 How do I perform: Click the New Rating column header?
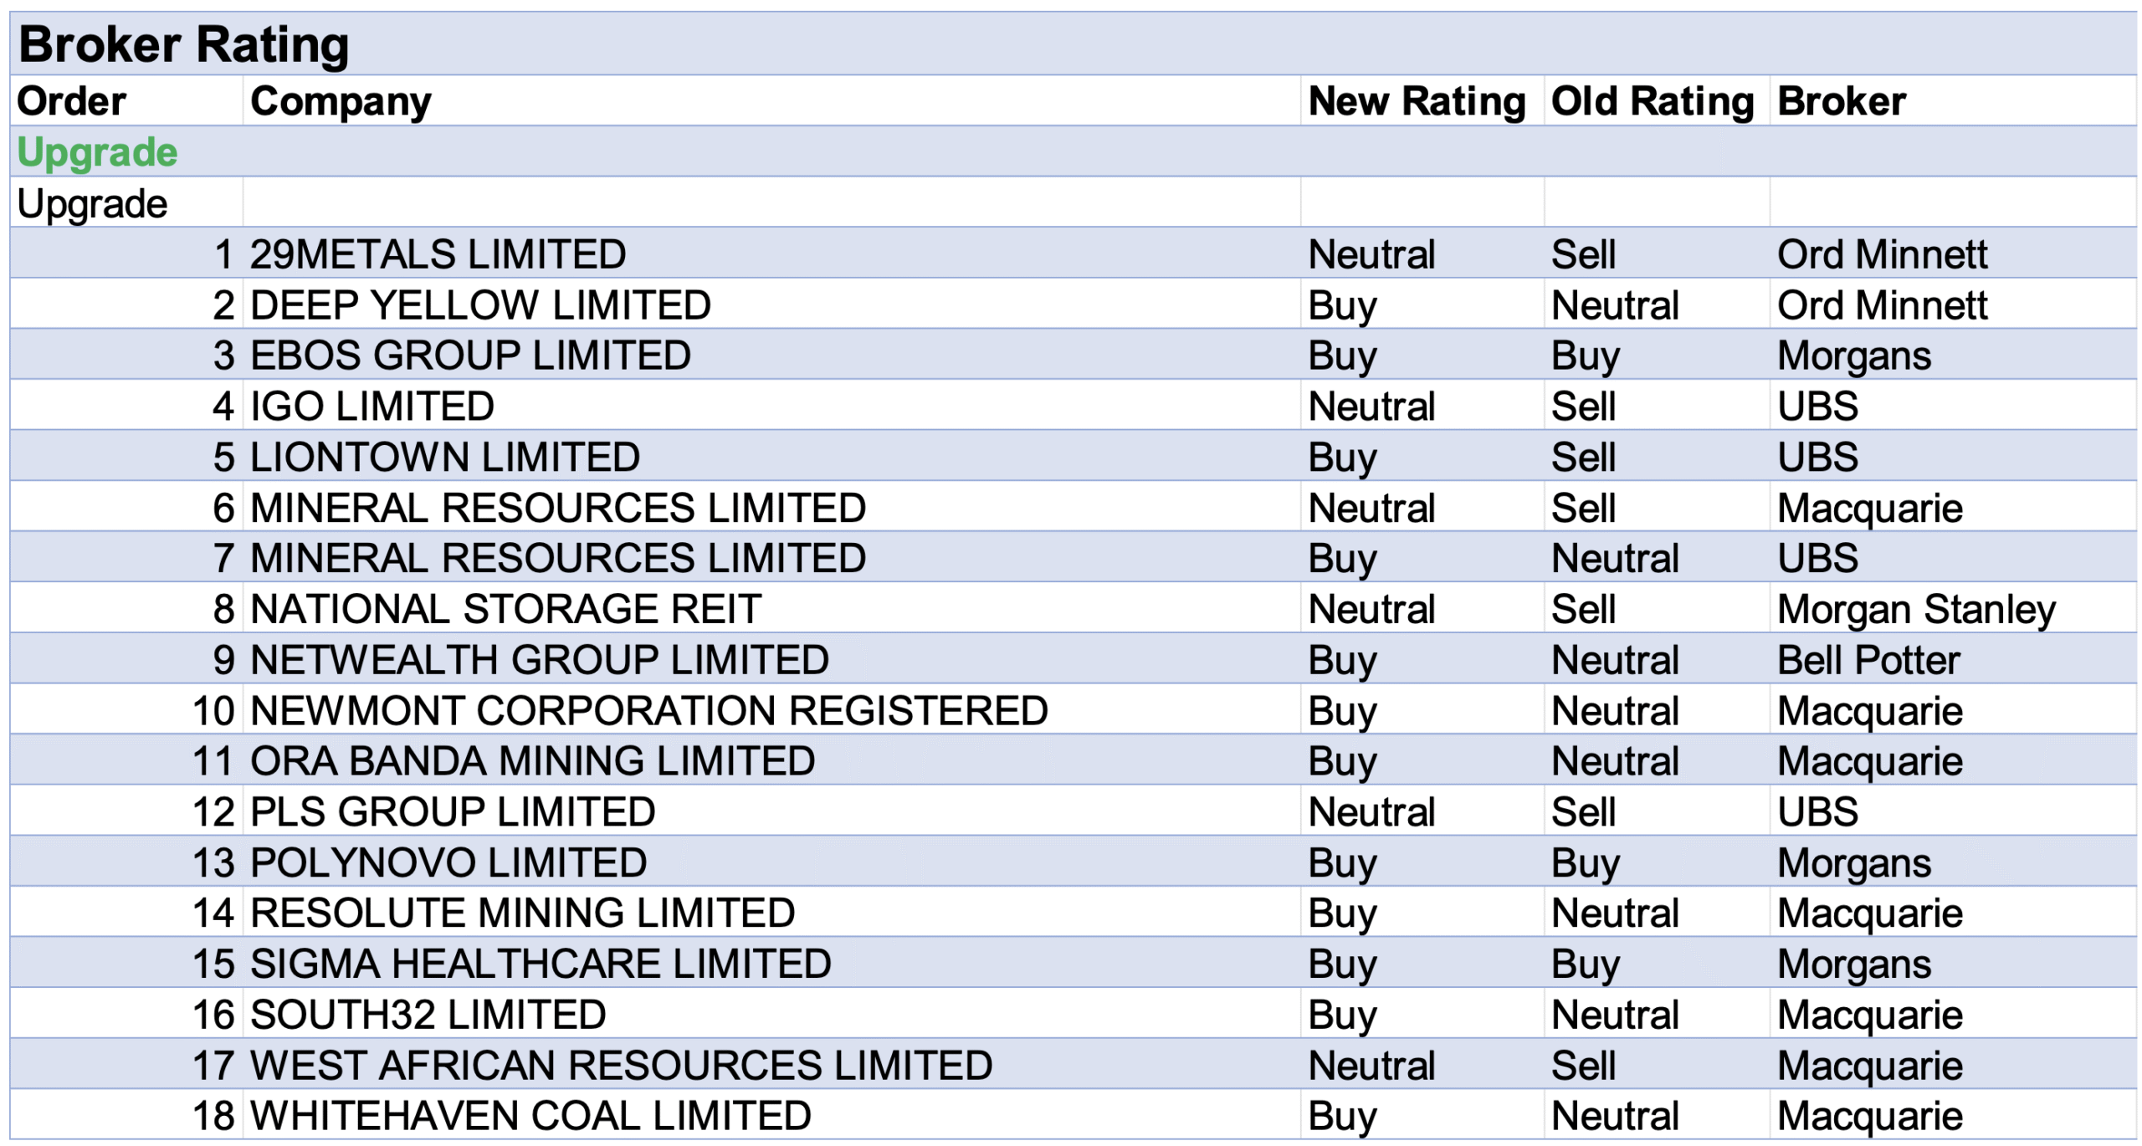[1417, 101]
